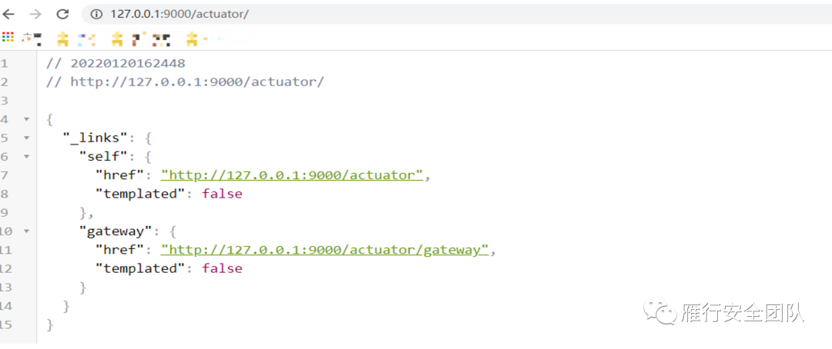Open the Apps grid in bookmarks bar
This screenshot has width=832, height=349.
point(8,38)
